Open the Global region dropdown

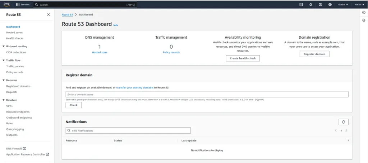343,4
